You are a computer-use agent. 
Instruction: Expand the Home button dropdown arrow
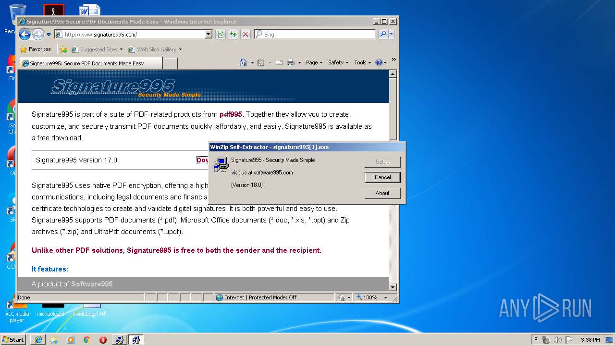252,62
